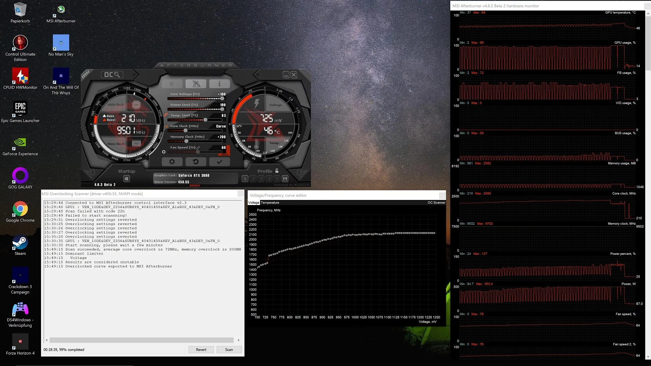651x366 pixels.
Task: Toggle the Profile lock icon
Action: tap(277, 171)
